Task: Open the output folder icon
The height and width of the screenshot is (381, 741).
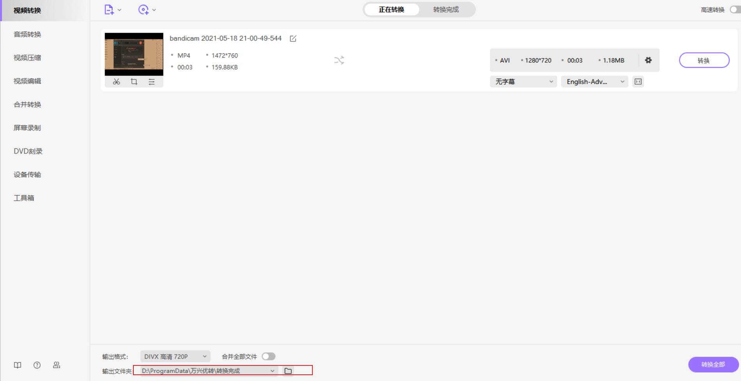Action: click(x=288, y=371)
